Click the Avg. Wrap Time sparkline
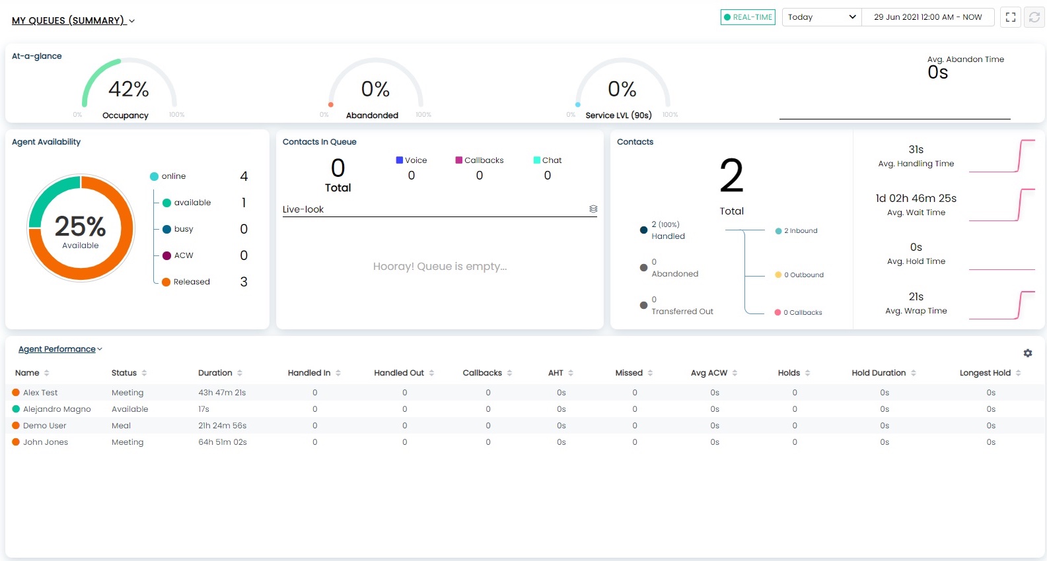The height and width of the screenshot is (561, 1047). point(1002,305)
